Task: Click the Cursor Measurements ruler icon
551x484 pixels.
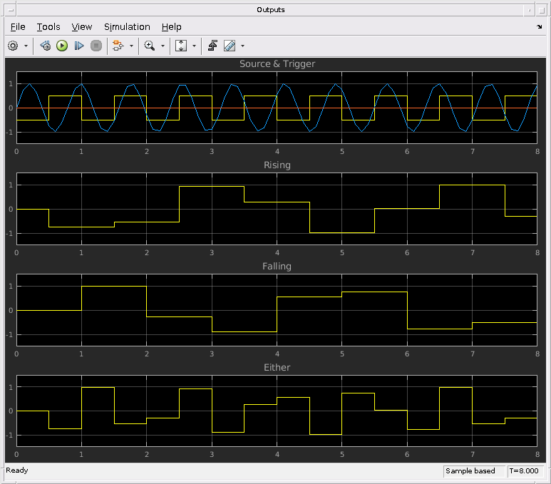Action: coord(230,46)
